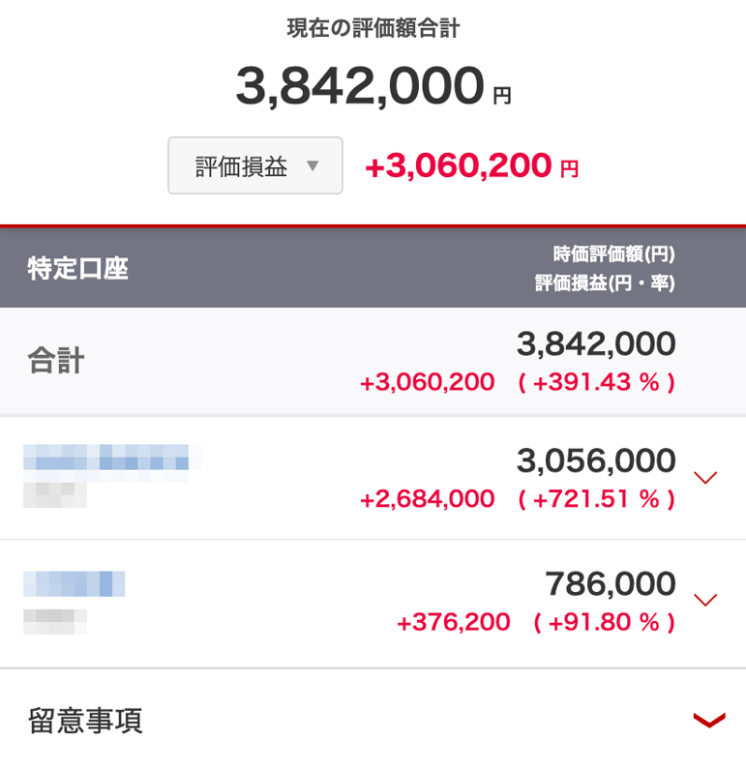
Task: Click the 現在の評価額合計 title text
Action: click(373, 28)
